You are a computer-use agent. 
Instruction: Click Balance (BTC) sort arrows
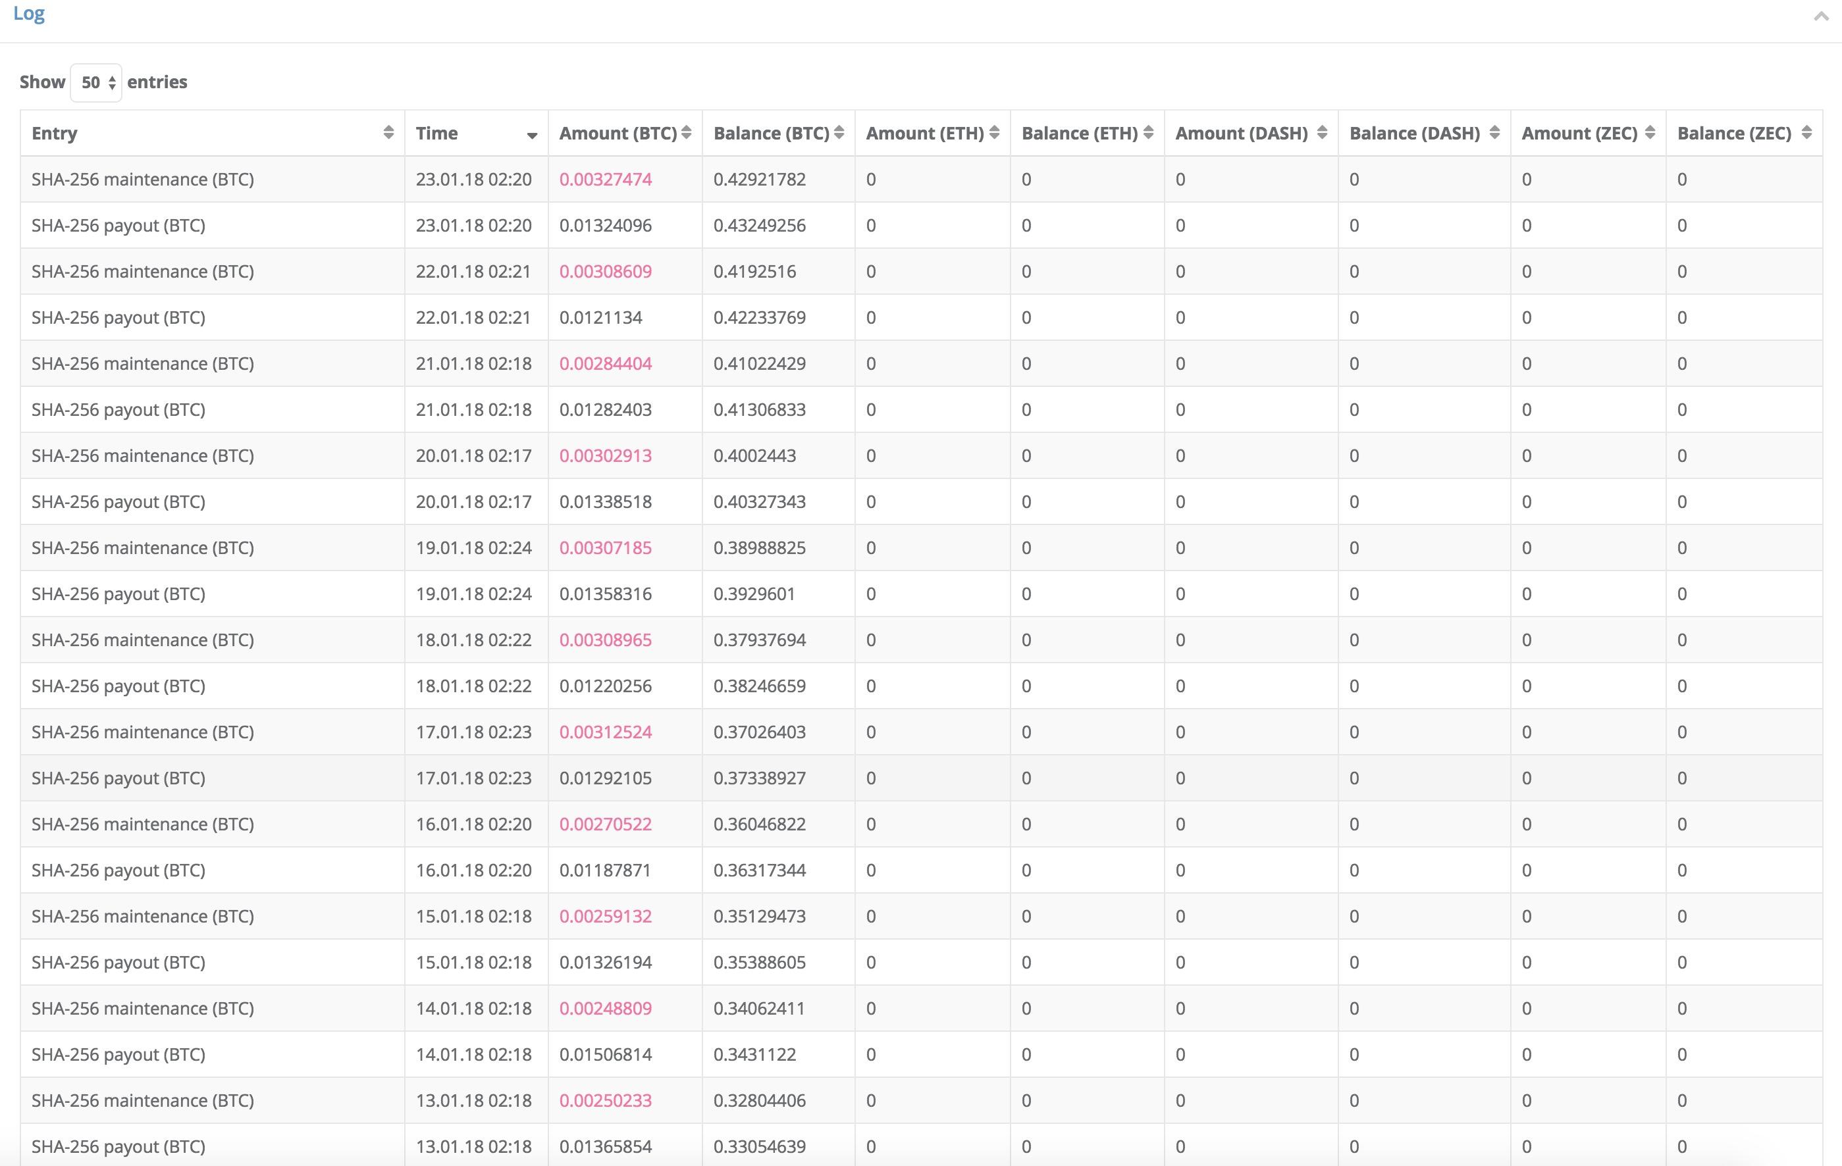(839, 133)
